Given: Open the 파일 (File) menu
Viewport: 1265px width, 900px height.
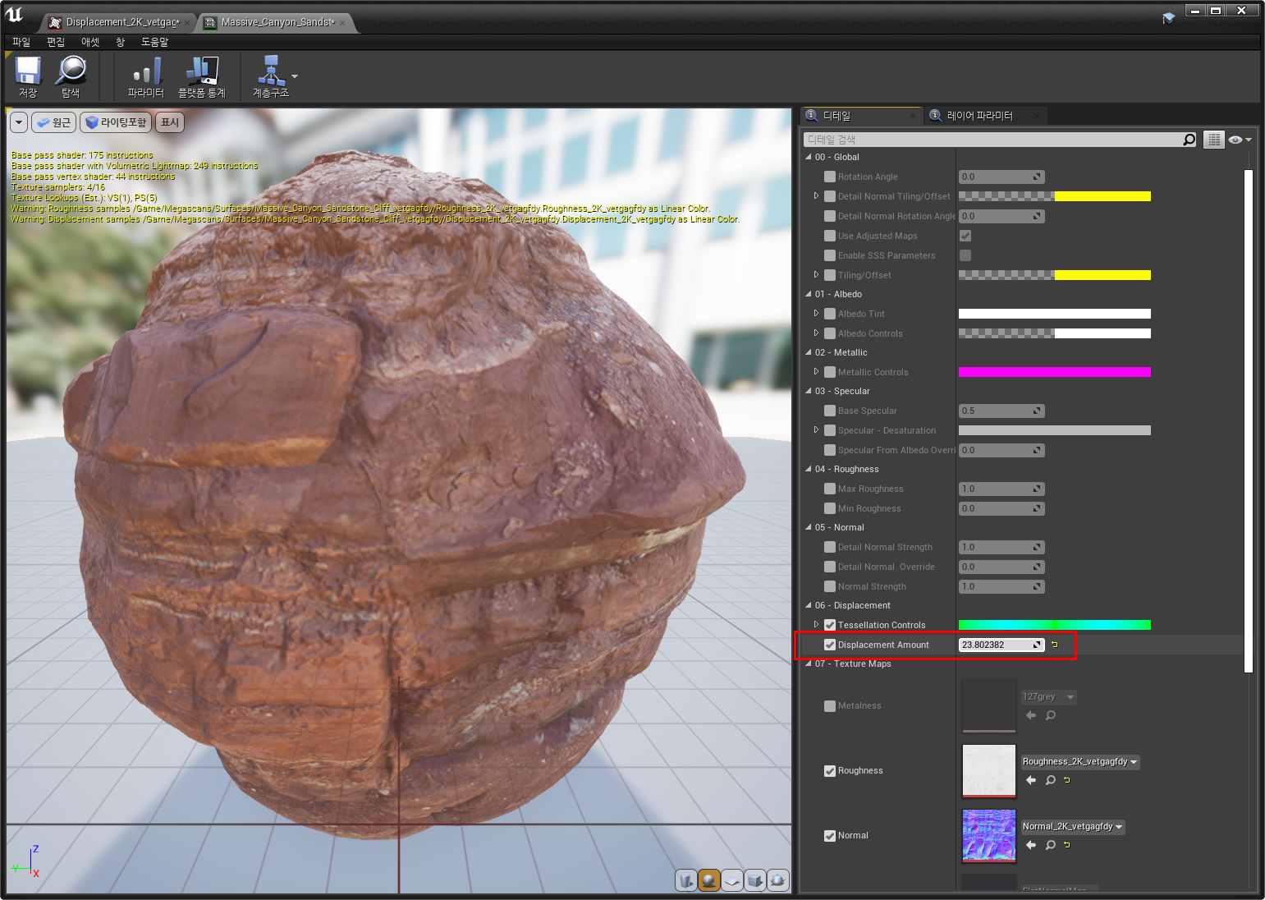Looking at the screenshot, I should point(21,42).
